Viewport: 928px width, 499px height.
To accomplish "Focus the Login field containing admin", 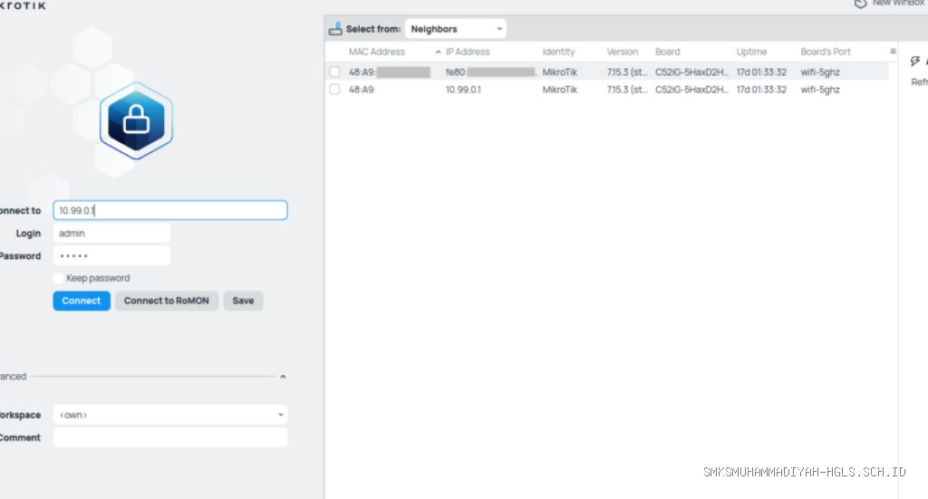I will tap(111, 233).
